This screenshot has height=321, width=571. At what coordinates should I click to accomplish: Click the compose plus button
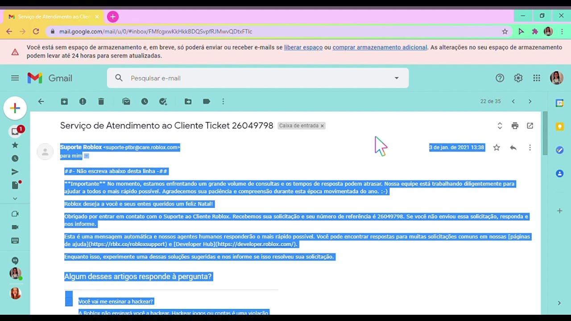pyautogui.click(x=15, y=108)
